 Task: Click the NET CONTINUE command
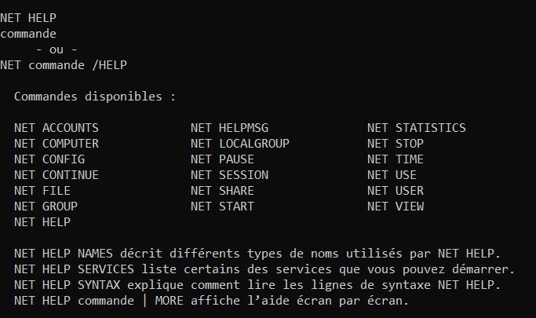coord(57,175)
